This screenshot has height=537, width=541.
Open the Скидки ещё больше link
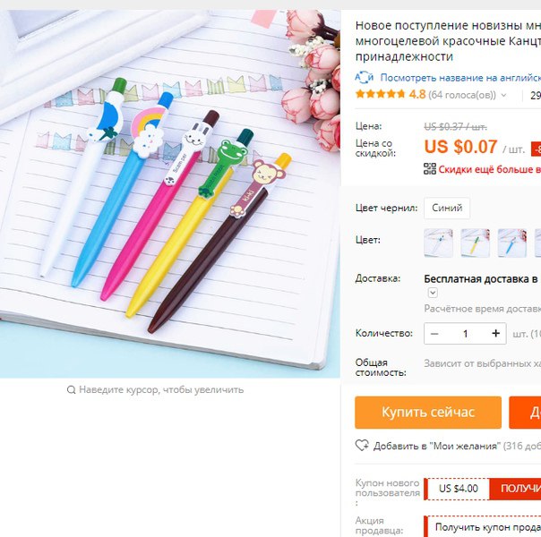pos(490,169)
